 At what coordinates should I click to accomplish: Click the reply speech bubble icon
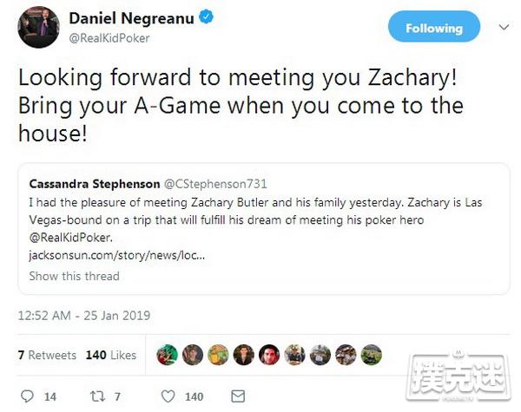tap(27, 396)
